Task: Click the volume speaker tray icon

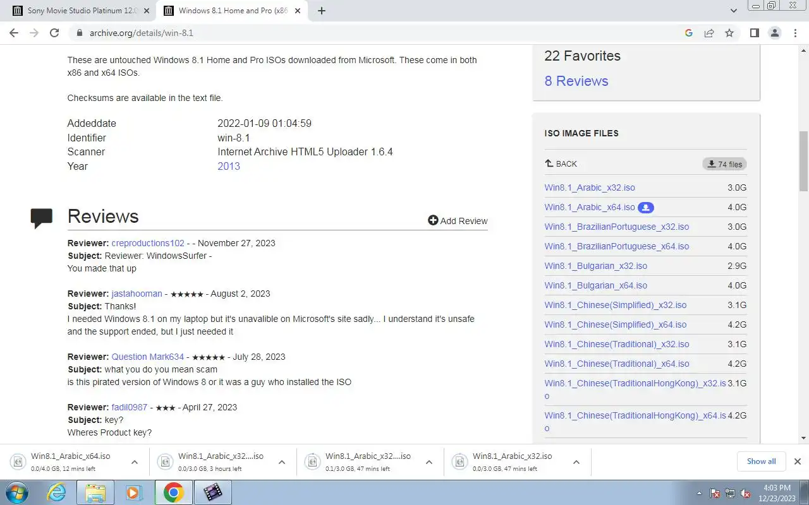Action: 745,493
